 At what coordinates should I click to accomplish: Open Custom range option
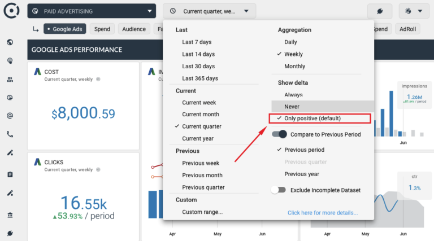click(x=202, y=212)
